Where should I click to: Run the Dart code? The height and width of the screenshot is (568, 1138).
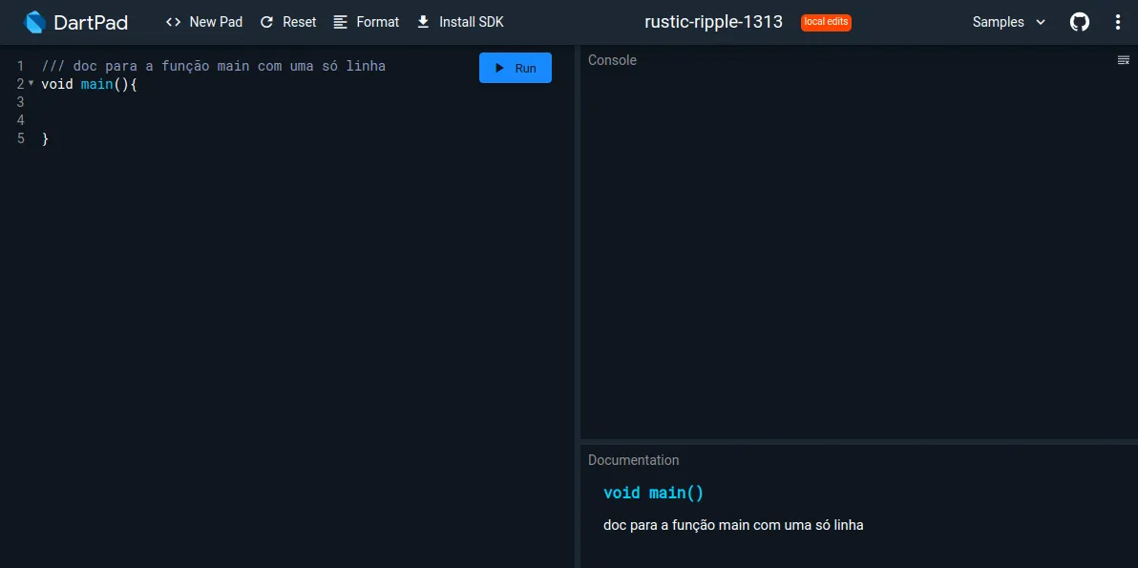point(516,68)
